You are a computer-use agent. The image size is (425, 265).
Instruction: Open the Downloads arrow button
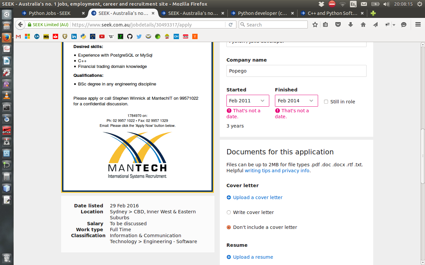pos(351,25)
